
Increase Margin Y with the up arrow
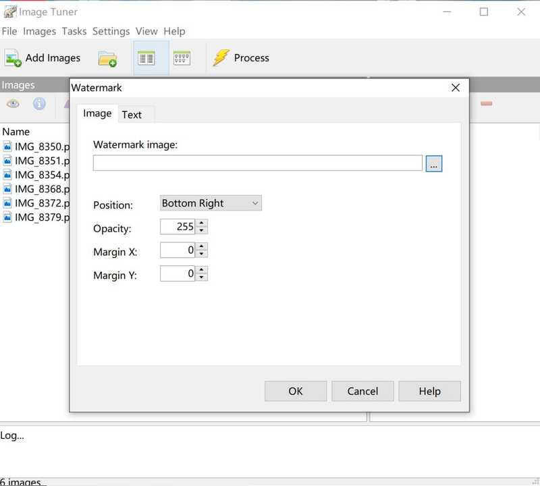pos(201,270)
